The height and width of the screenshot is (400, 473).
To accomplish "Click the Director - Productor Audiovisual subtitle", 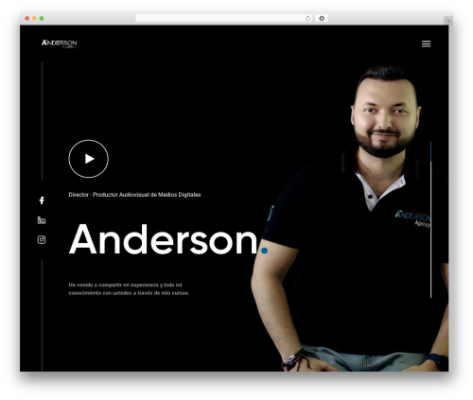I will point(134,195).
